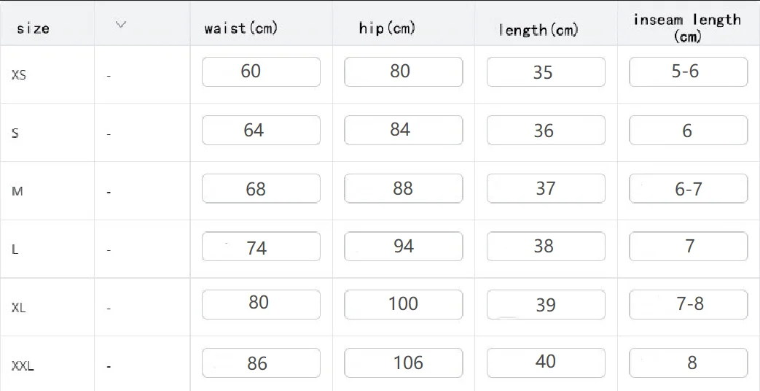This screenshot has height=391, width=760.
Task: Focus the XXL waist field showing 86
Action: (261, 363)
